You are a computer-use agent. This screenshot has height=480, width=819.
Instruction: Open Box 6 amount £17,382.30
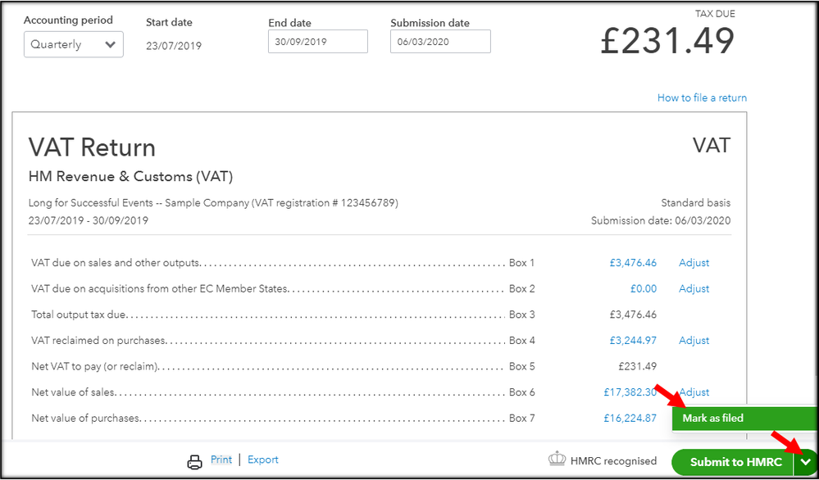click(630, 392)
